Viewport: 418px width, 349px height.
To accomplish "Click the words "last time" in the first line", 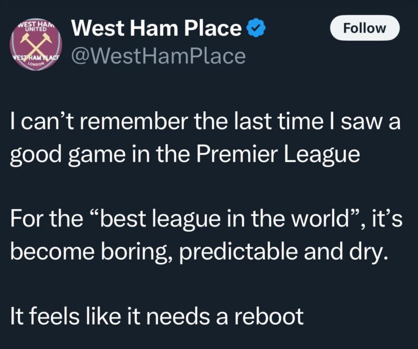I will 283,123.
